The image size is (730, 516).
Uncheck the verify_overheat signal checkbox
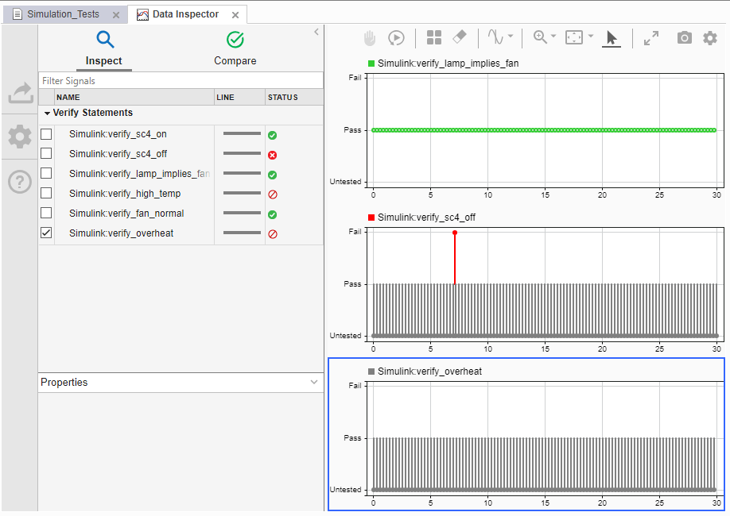pos(46,233)
